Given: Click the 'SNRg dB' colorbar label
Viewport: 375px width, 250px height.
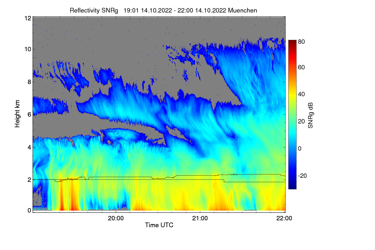Looking at the screenshot, I should point(310,115).
